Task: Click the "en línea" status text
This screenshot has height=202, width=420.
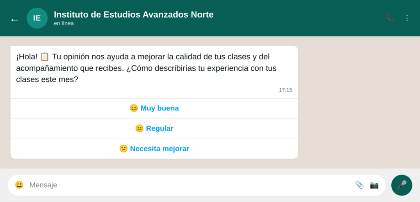Action: pos(64,23)
